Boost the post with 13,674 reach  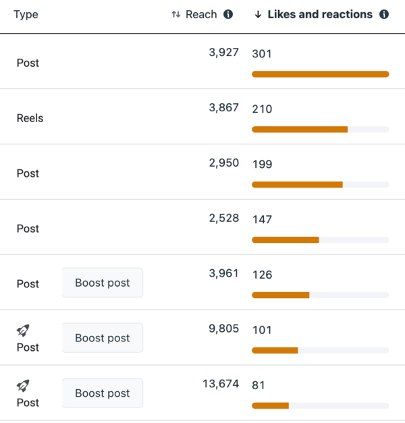click(103, 393)
